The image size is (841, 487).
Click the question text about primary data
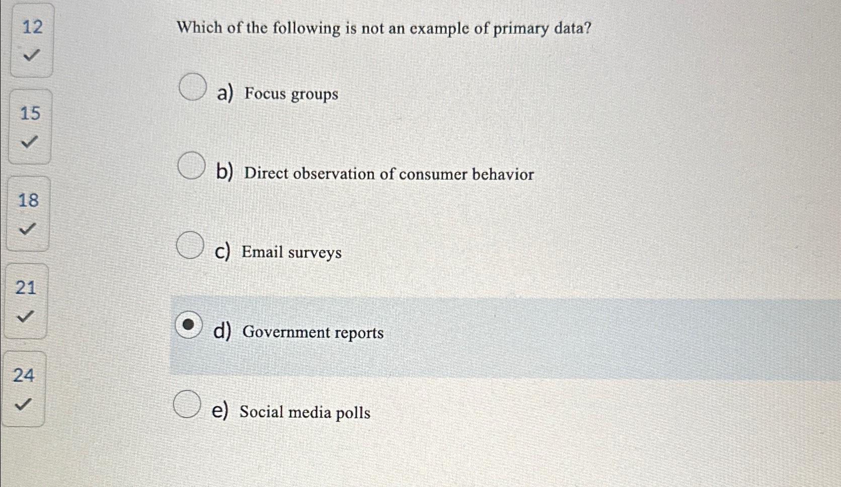(385, 29)
